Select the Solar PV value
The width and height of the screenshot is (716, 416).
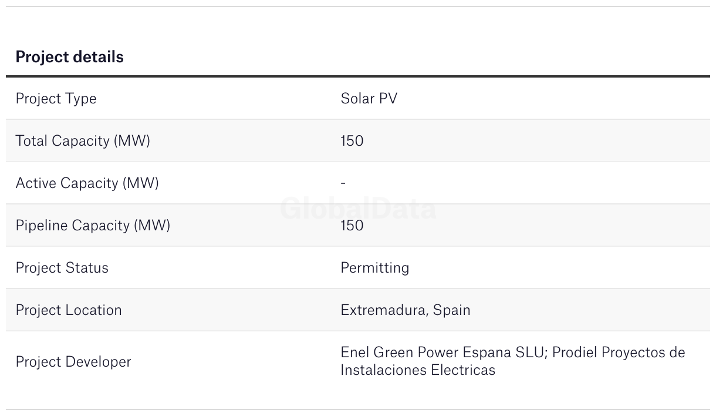coord(369,99)
